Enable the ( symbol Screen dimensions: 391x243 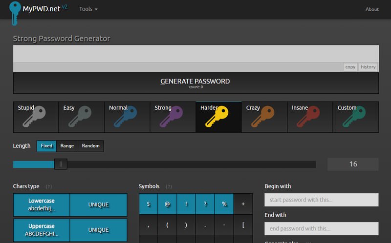[167, 225]
